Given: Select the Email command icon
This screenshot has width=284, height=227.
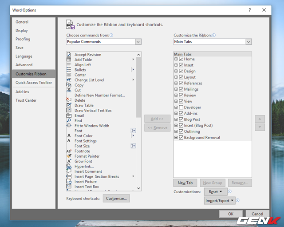Looking at the screenshot, I should click(69, 115).
